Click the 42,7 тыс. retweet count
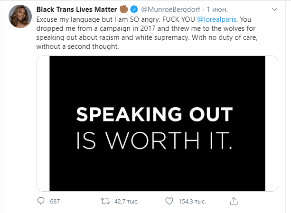The width and height of the screenshot is (291, 213). pyautogui.click(x=126, y=201)
